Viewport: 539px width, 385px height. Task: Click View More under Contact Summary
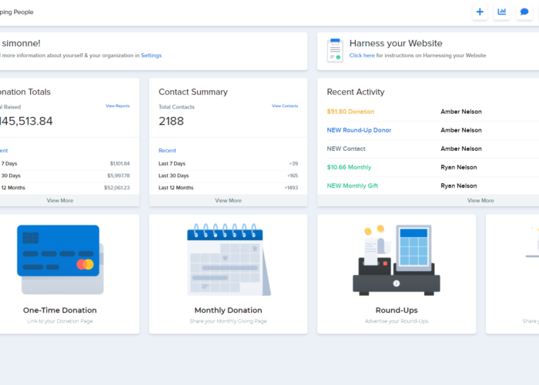(x=228, y=200)
